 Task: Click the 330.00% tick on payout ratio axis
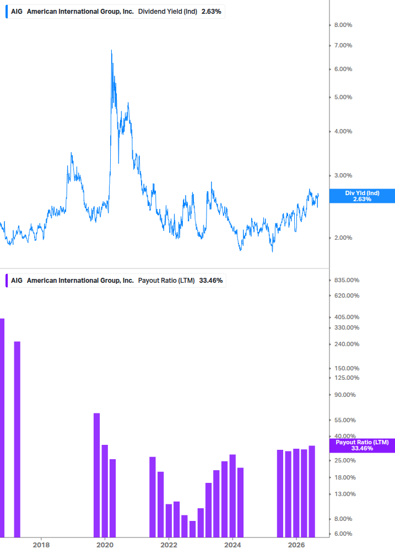click(347, 327)
